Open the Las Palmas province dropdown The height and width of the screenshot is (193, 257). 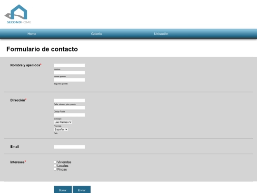[x=63, y=122]
